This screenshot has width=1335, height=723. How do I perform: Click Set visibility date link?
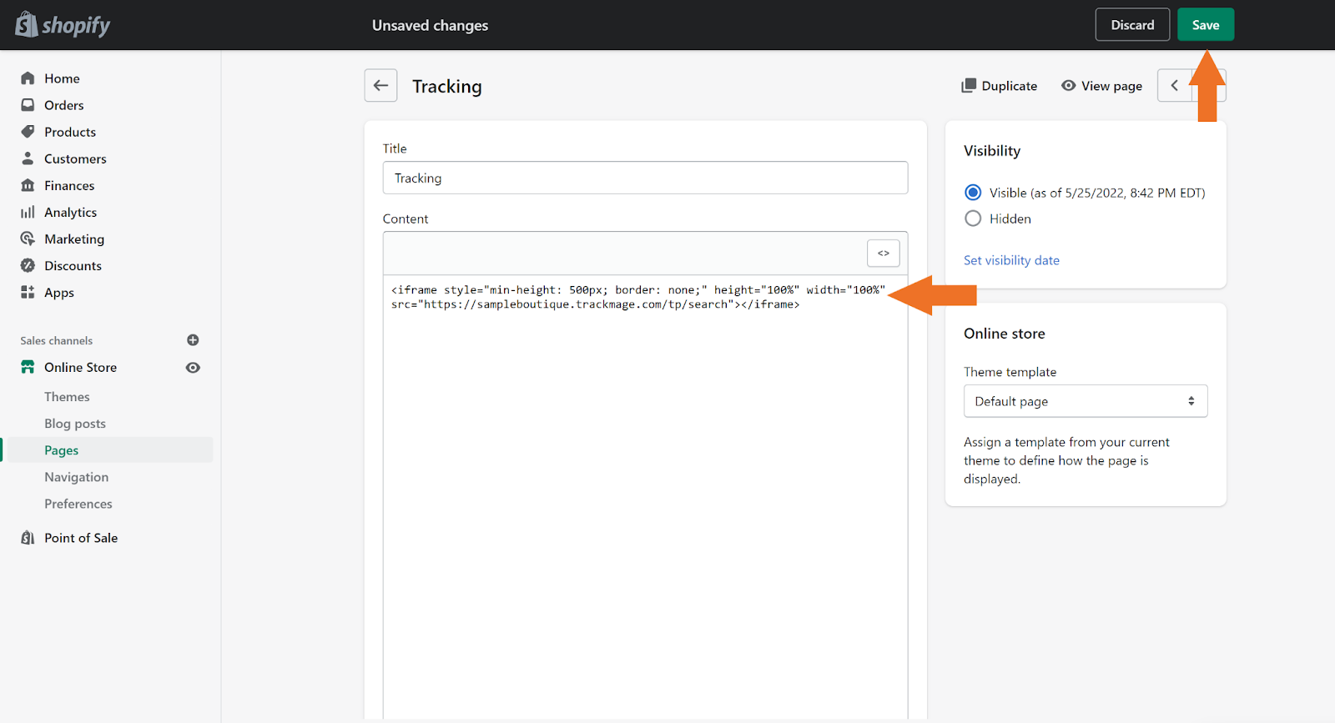1011,260
